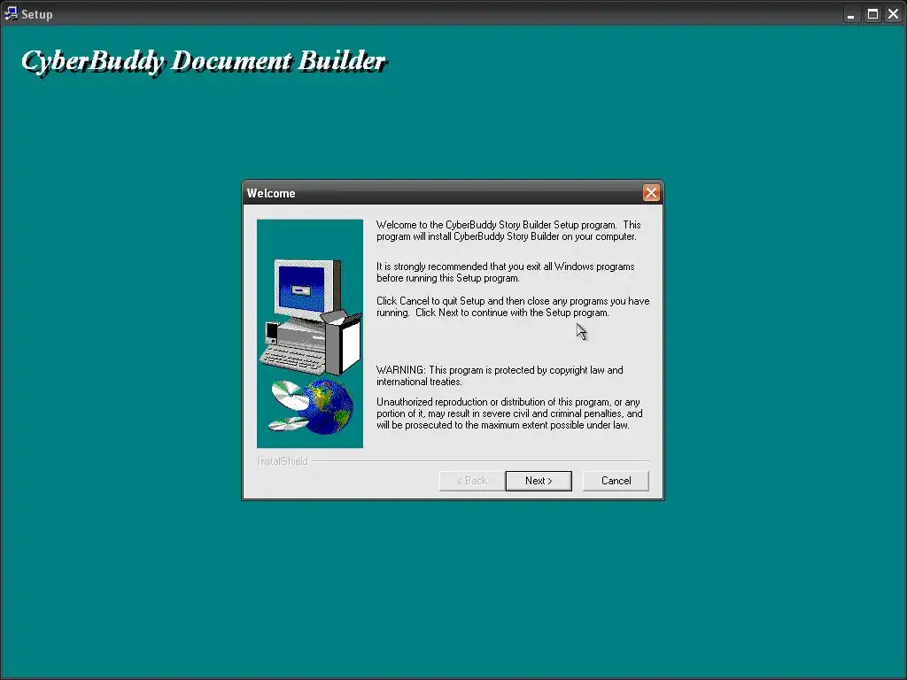Close the Welcome dialog with the X
The height and width of the screenshot is (680, 907).
click(651, 192)
